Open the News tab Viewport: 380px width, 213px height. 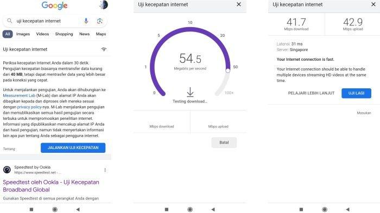(84, 34)
